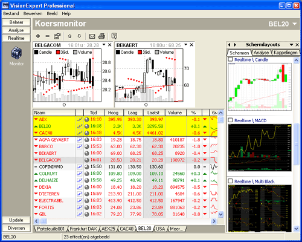Switch to the Frankfurt DAX tab

point(83,229)
